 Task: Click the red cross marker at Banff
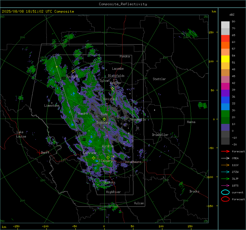[x=39, y=153]
